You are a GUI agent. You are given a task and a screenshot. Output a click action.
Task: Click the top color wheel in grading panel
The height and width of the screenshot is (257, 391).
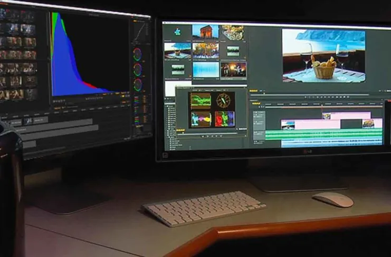137,54
